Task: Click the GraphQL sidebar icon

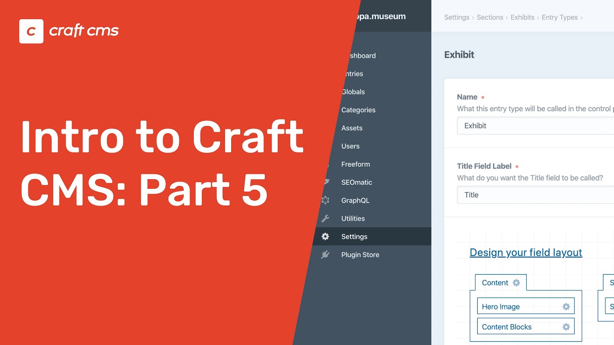Action: click(325, 200)
